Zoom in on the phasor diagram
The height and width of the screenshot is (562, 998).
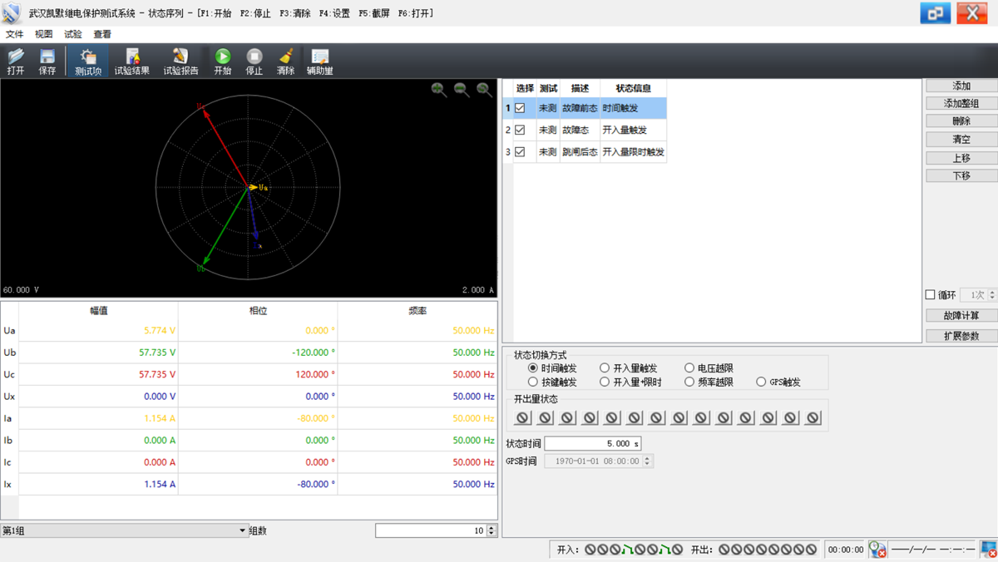[x=439, y=90]
